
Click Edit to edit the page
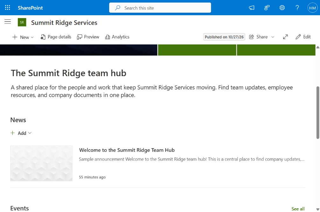tap(303, 37)
